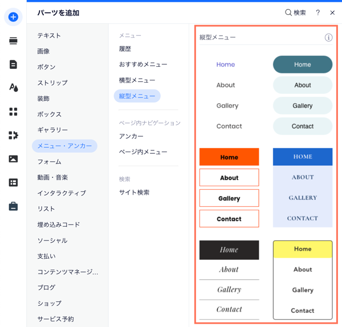Image resolution: width=342 pixels, height=327 pixels.
Task: Select ギャラリー category in the list
Action: tap(52, 130)
